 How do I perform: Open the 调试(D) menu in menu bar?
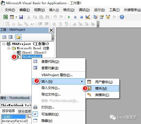tap(84, 10)
